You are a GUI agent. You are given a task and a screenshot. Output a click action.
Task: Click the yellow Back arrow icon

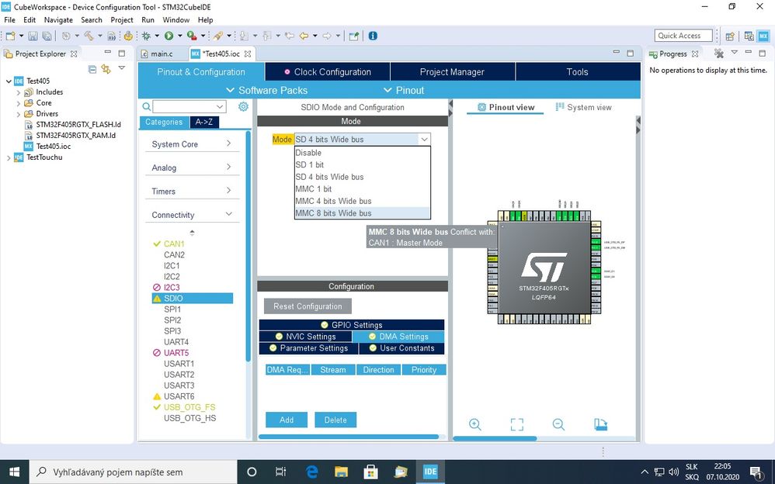point(304,36)
